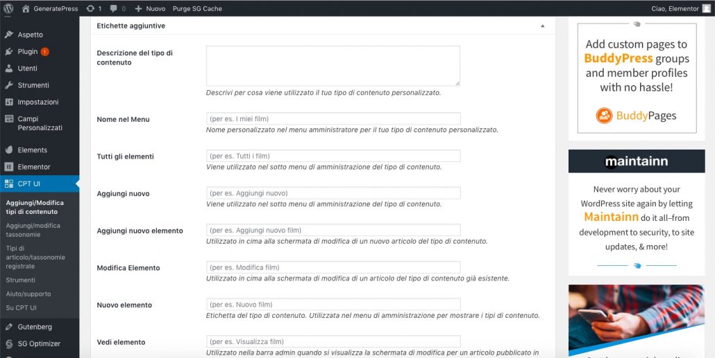Open the Nuovo content menu
The height and width of the screenshot is (358, 715).
tap(150, 8)
